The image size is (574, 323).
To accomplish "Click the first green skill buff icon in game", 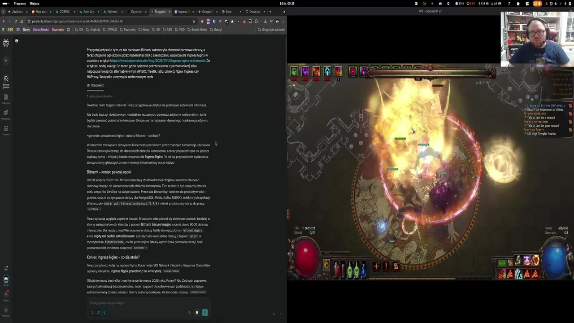I will [x=294, y=71].
